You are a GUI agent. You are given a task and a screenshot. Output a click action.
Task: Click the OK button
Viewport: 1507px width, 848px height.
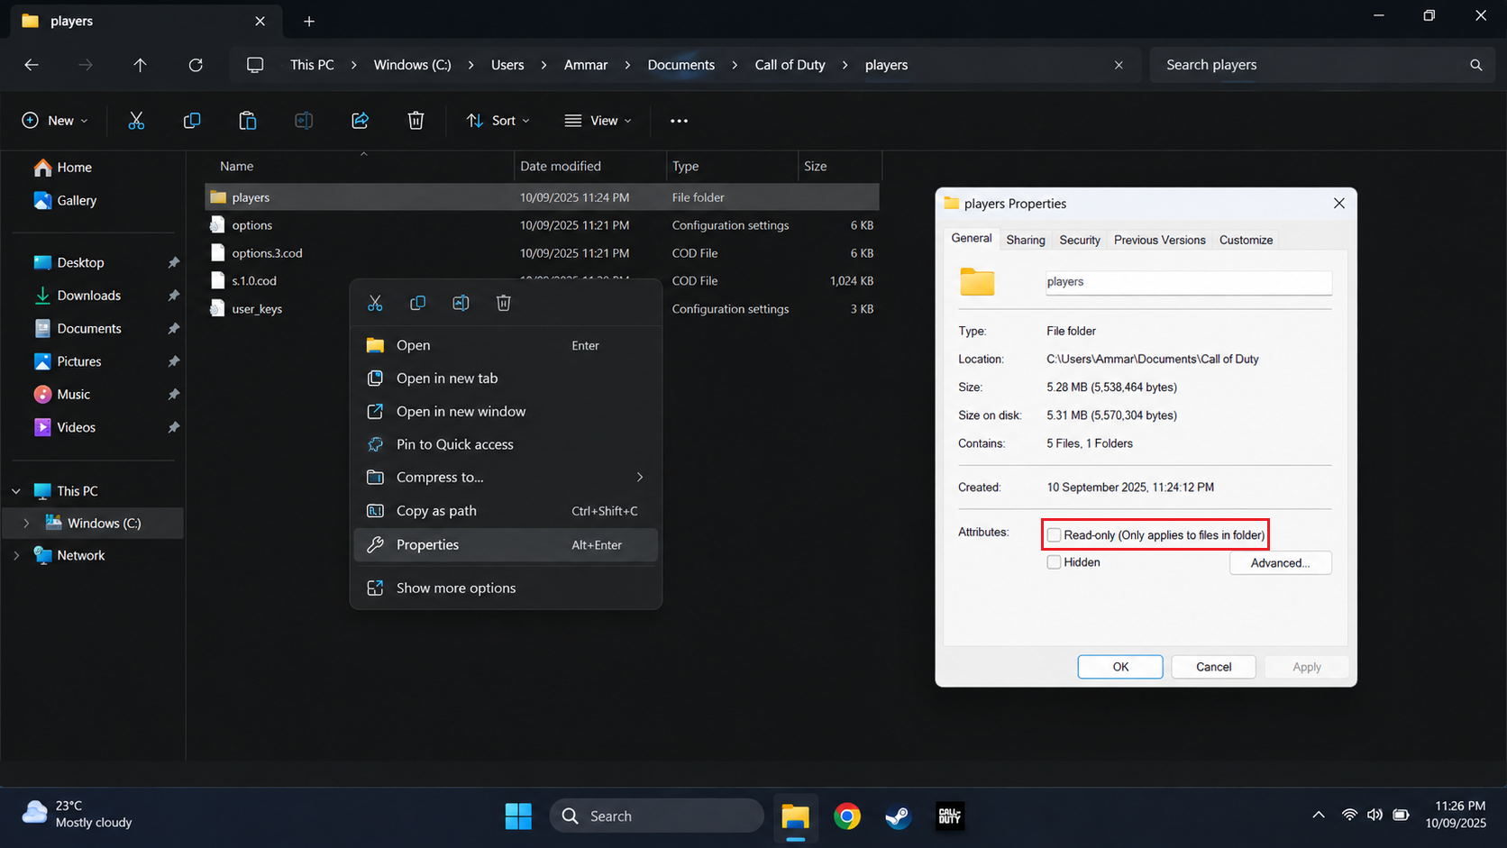[x=1120, y=667]
